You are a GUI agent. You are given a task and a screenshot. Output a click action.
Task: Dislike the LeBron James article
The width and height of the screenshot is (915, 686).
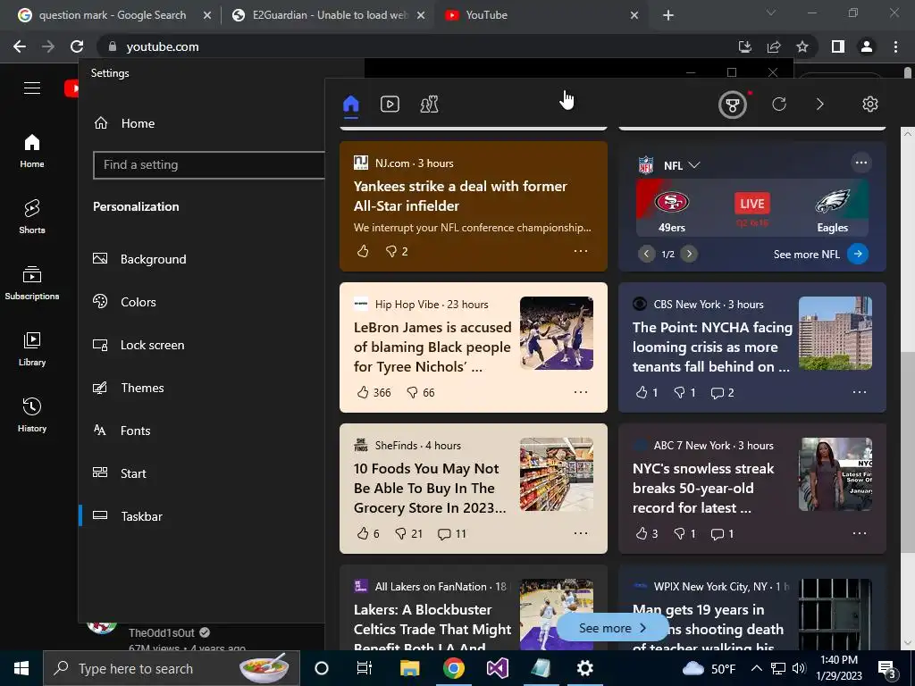click(x=413, y=393)
